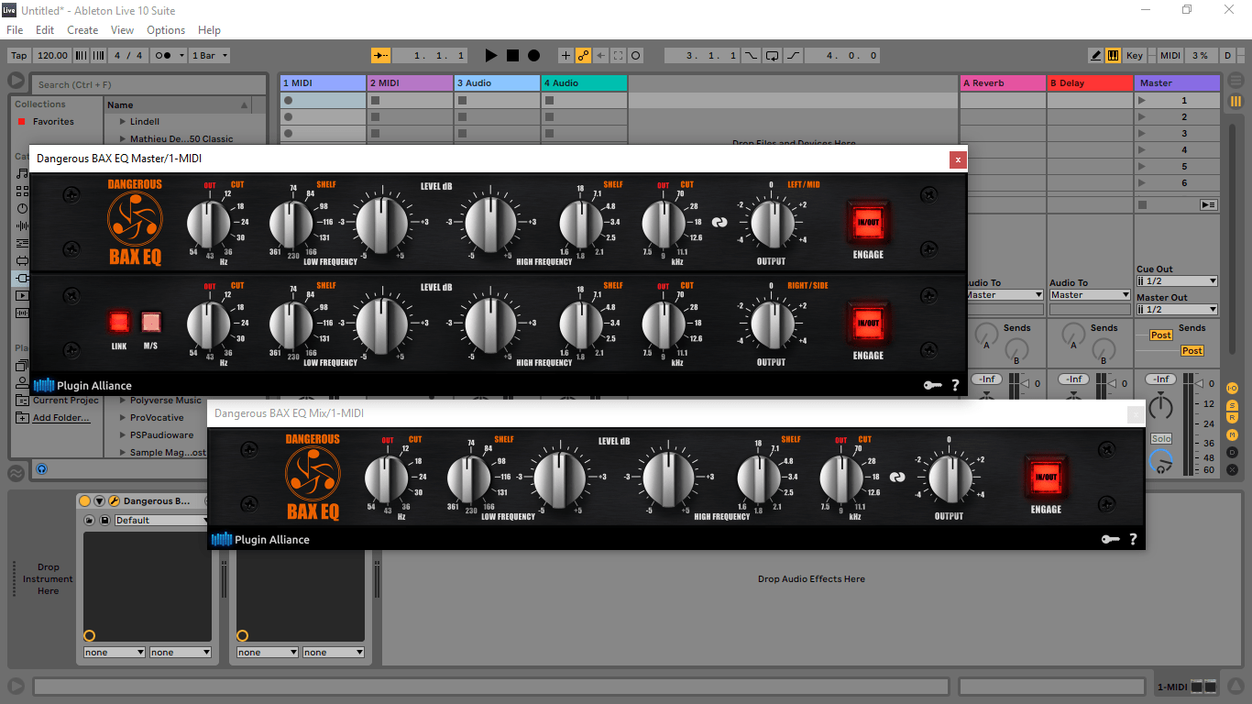Click the Save Preset disk icon on the device
Image resolution: width=1252 pixels, height=704 pixels.
pos(104,521)
